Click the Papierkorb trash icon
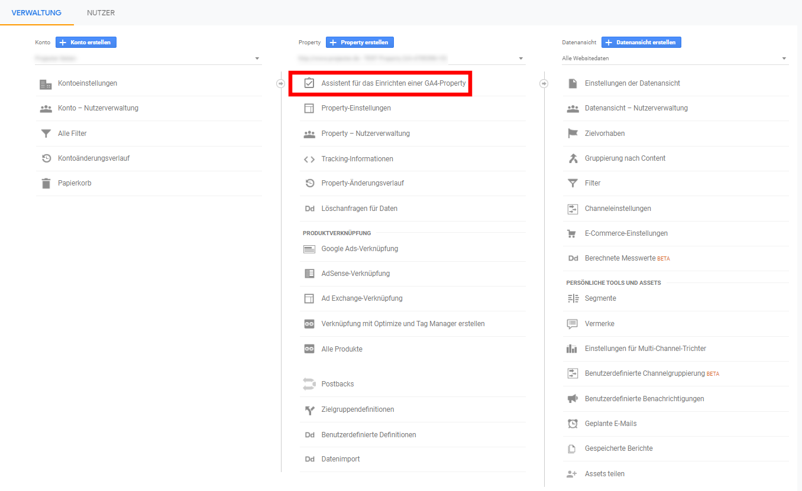This screenshot has width=802, height=491. (46, 183)
